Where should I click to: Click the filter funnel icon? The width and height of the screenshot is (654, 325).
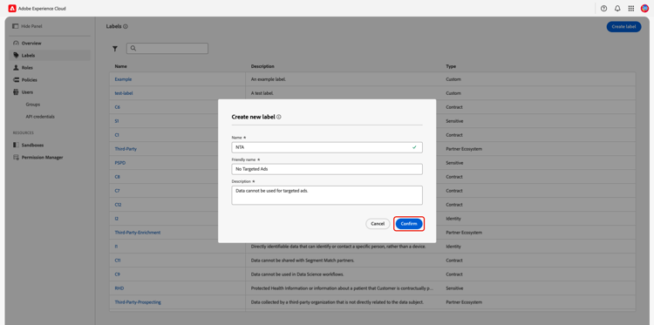pyautogui.click(x=115, y=49)
